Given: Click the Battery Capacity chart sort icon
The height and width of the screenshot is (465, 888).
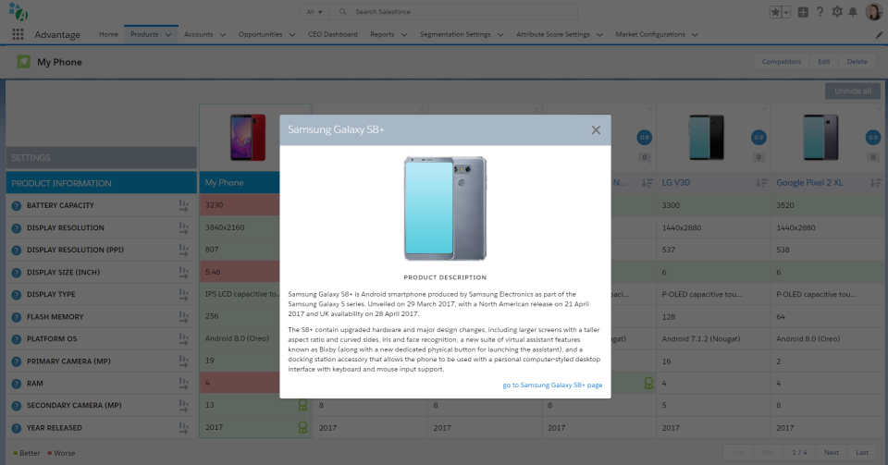Looking at the screenshot, I should pyautogui.click(x=183, y=206).
